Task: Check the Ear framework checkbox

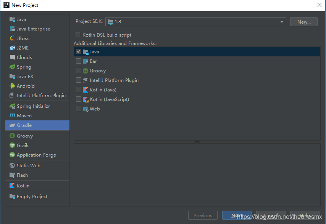Action: pyautogui.click(x=79, y=61)
